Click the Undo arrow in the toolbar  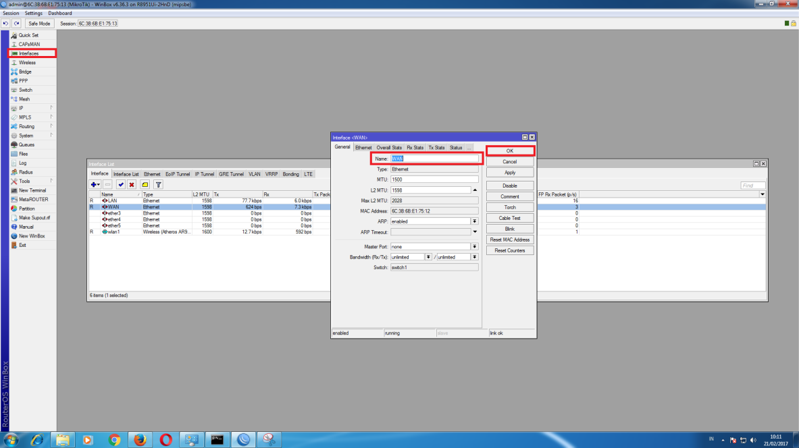5,24
